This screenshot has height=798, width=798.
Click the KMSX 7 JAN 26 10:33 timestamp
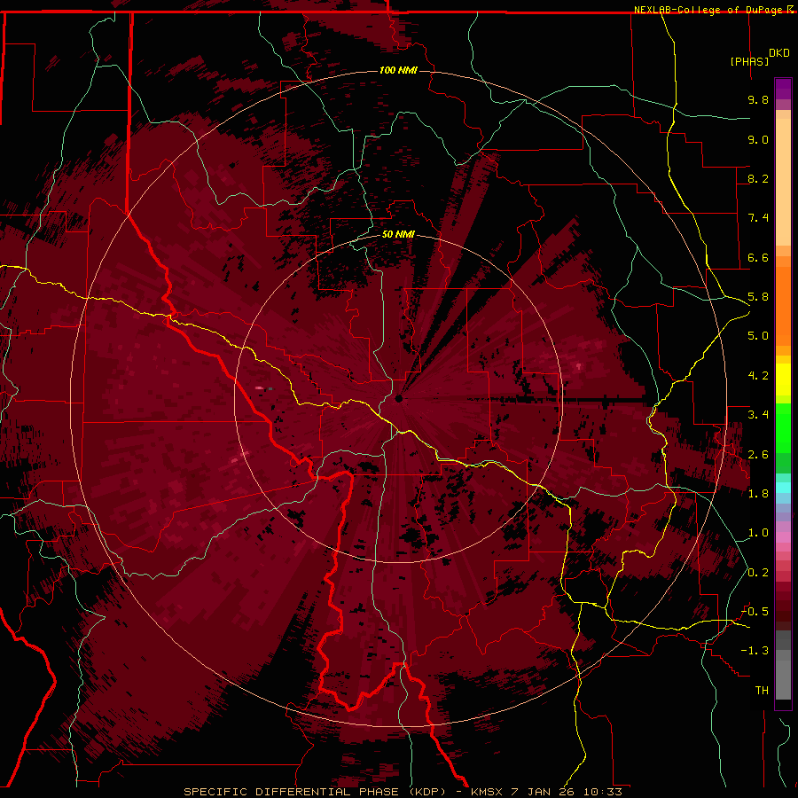[546, 792]
